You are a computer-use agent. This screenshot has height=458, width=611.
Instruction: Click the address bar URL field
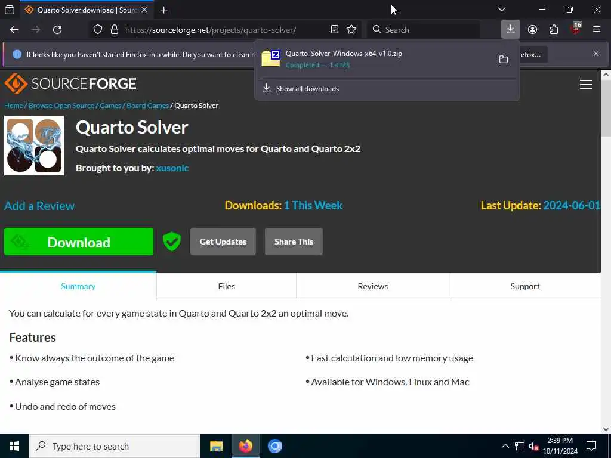coord(211,30)
